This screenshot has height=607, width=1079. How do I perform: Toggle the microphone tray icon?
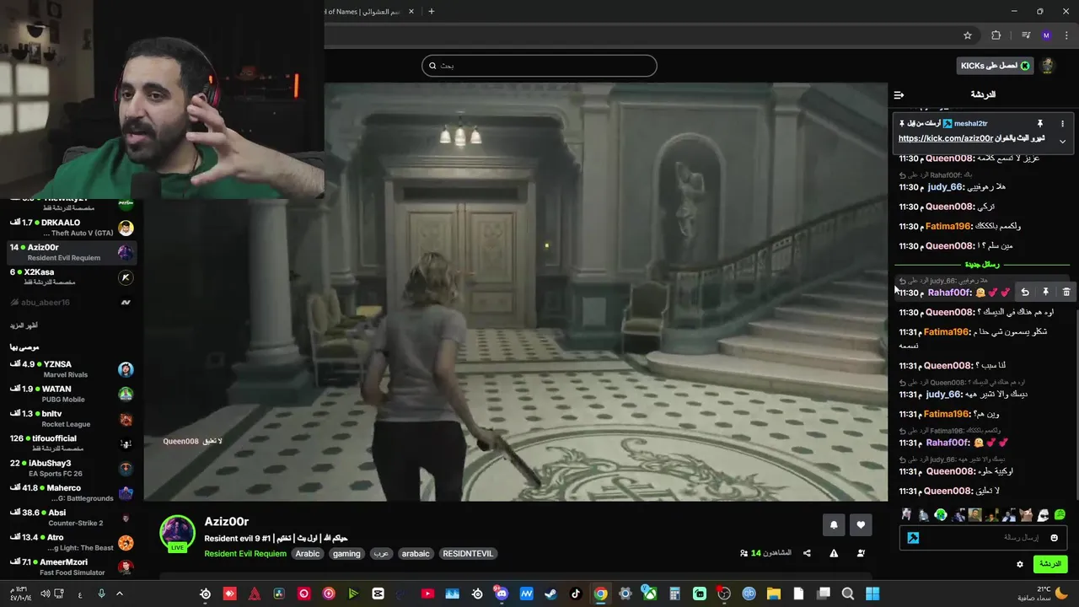click(101, 594)
